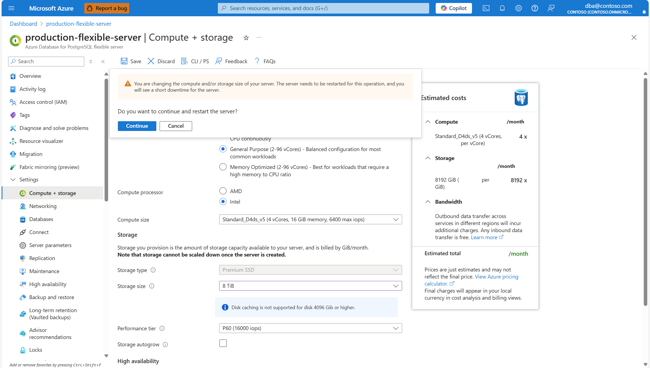Select the AMD compute processor option
Screen dimensions: 650x368
(223, 191)
